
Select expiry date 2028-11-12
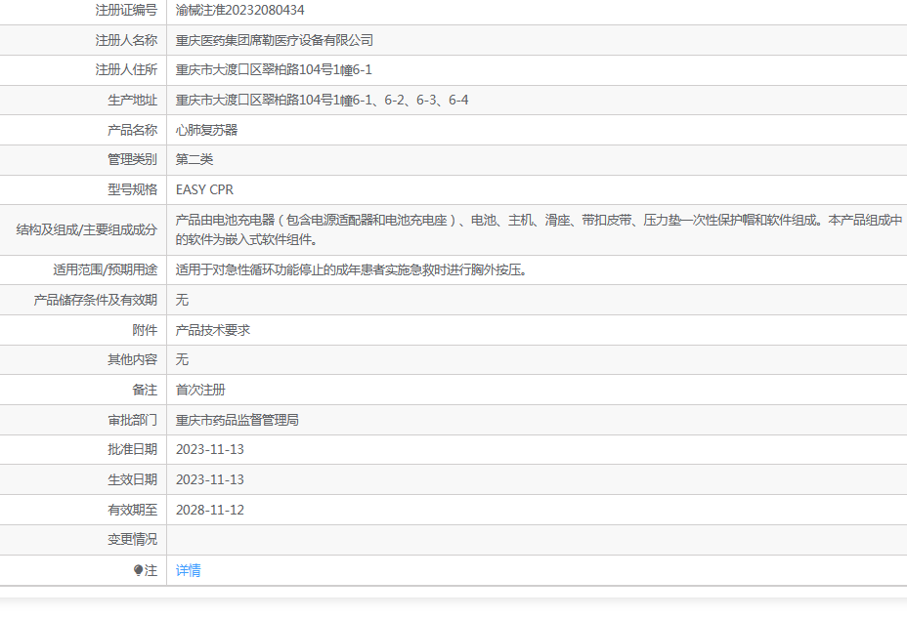pyautogui.click(x=210, y=510)
